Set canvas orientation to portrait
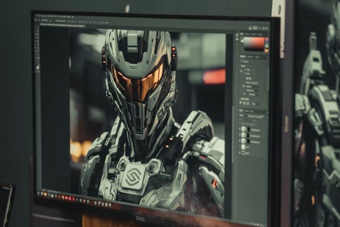This screenshot has height=227, width=340. tap(247, 79)
